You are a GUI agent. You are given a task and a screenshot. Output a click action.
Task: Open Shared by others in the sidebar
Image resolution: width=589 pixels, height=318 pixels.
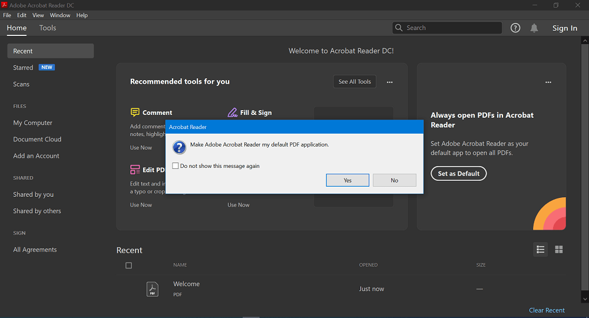coord(37,211)
